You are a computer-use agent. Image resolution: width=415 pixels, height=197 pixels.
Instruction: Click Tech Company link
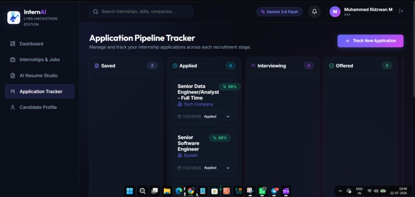coord(198,104)
